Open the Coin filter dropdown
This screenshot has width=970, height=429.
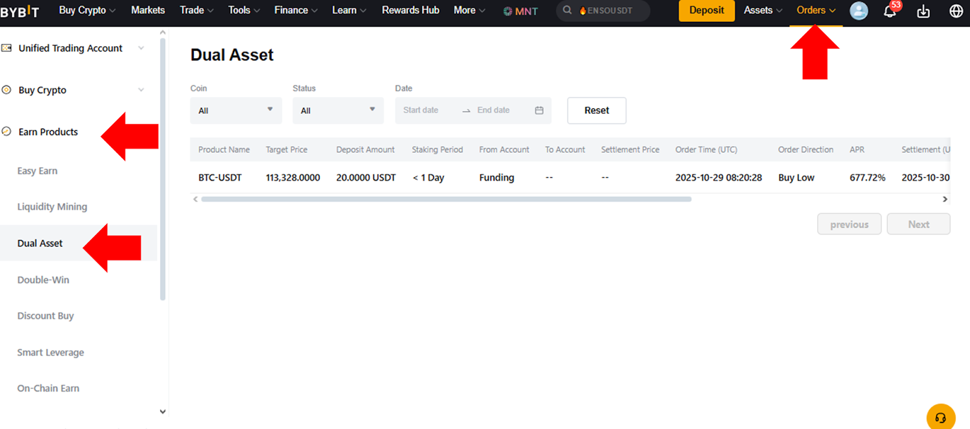pyautogui.click(x=236, y=110)
